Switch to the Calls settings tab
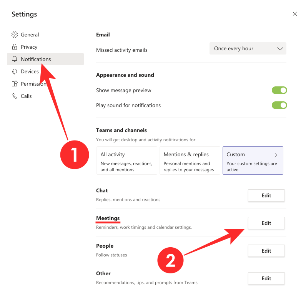 [x=26, y=96]
